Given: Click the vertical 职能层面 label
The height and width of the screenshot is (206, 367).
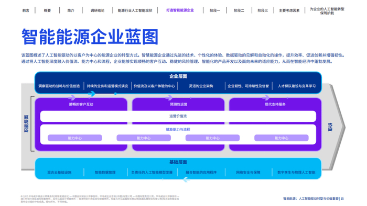Looking at the screenshot, I should pos(26,123).
